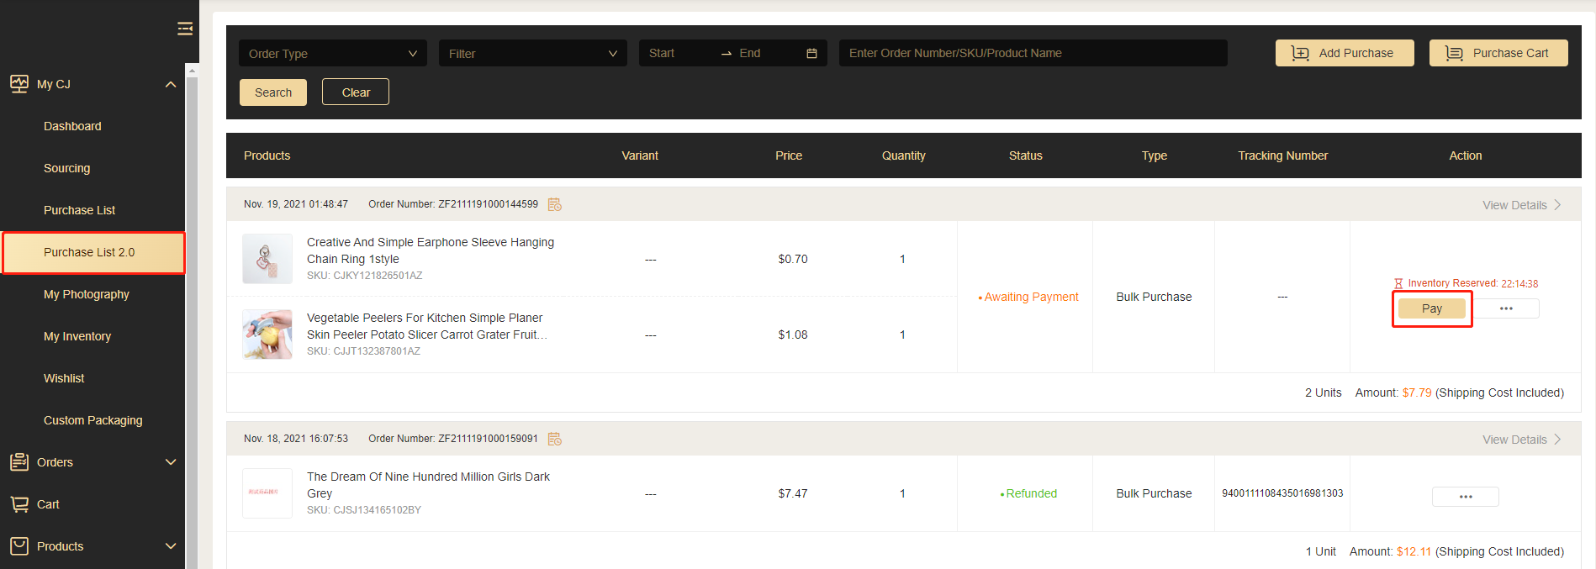Click the hourglass Inventory Reserved icon
The height and width of the screenshot is (569, 1596).
click(1398, 284)
